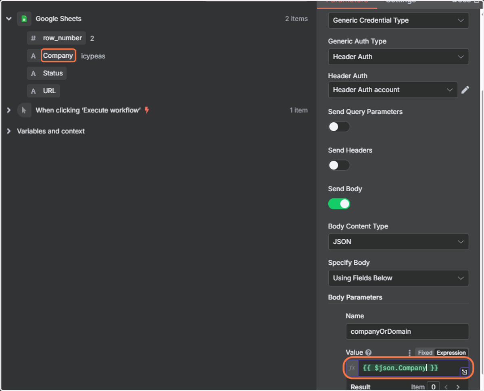Go to the previous Result item
This screenshot has height=391, width=484.
click(x=446, y=387)
